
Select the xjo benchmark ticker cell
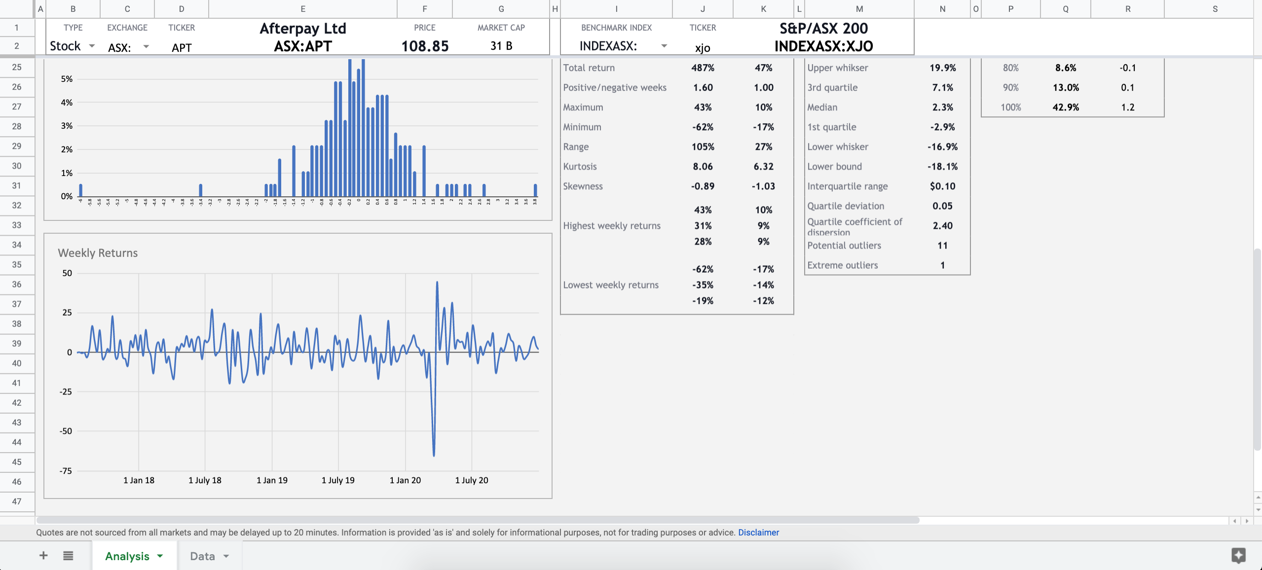[703, 48]
